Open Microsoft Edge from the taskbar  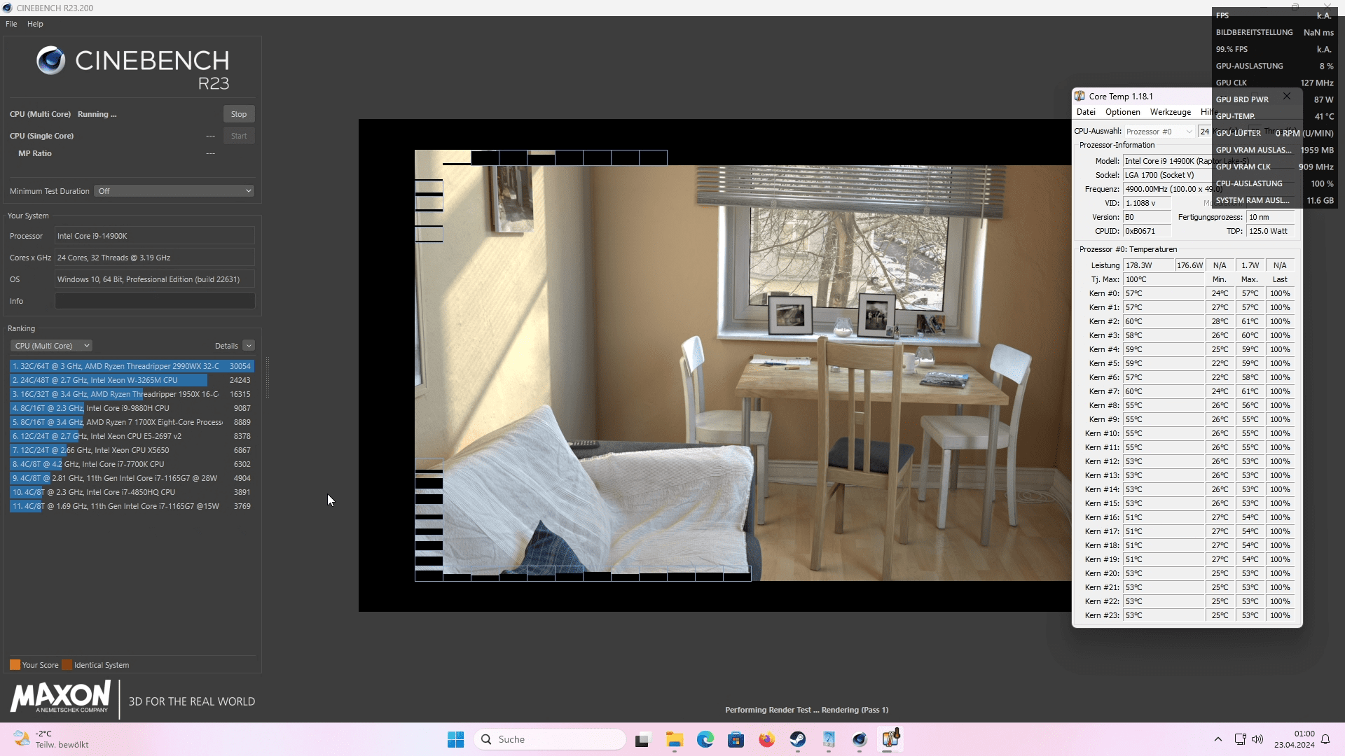point(705,739)
